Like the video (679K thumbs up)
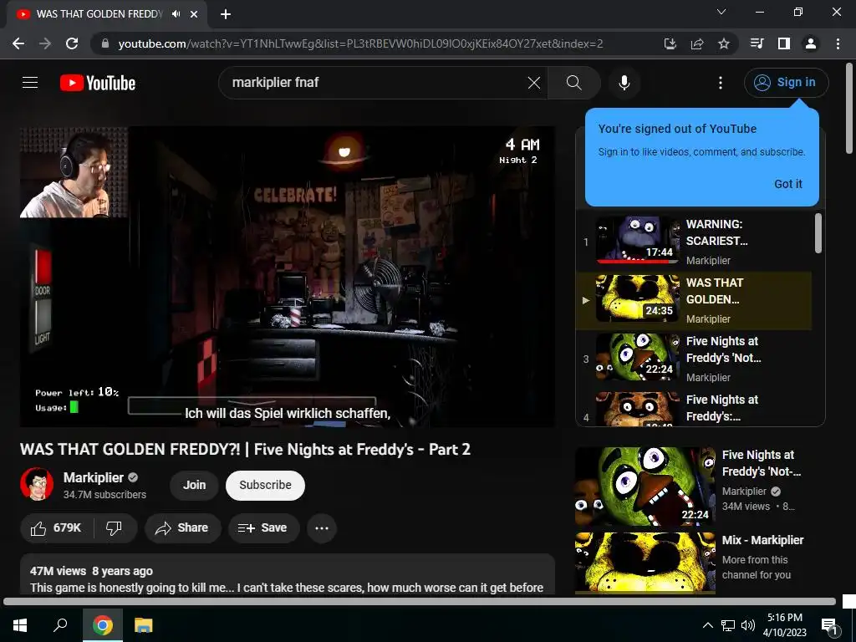The image size is (856, 642). click(x=56, y=528)
